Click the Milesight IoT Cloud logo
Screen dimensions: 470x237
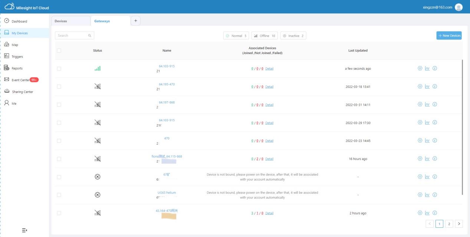(x=27, y=7)
